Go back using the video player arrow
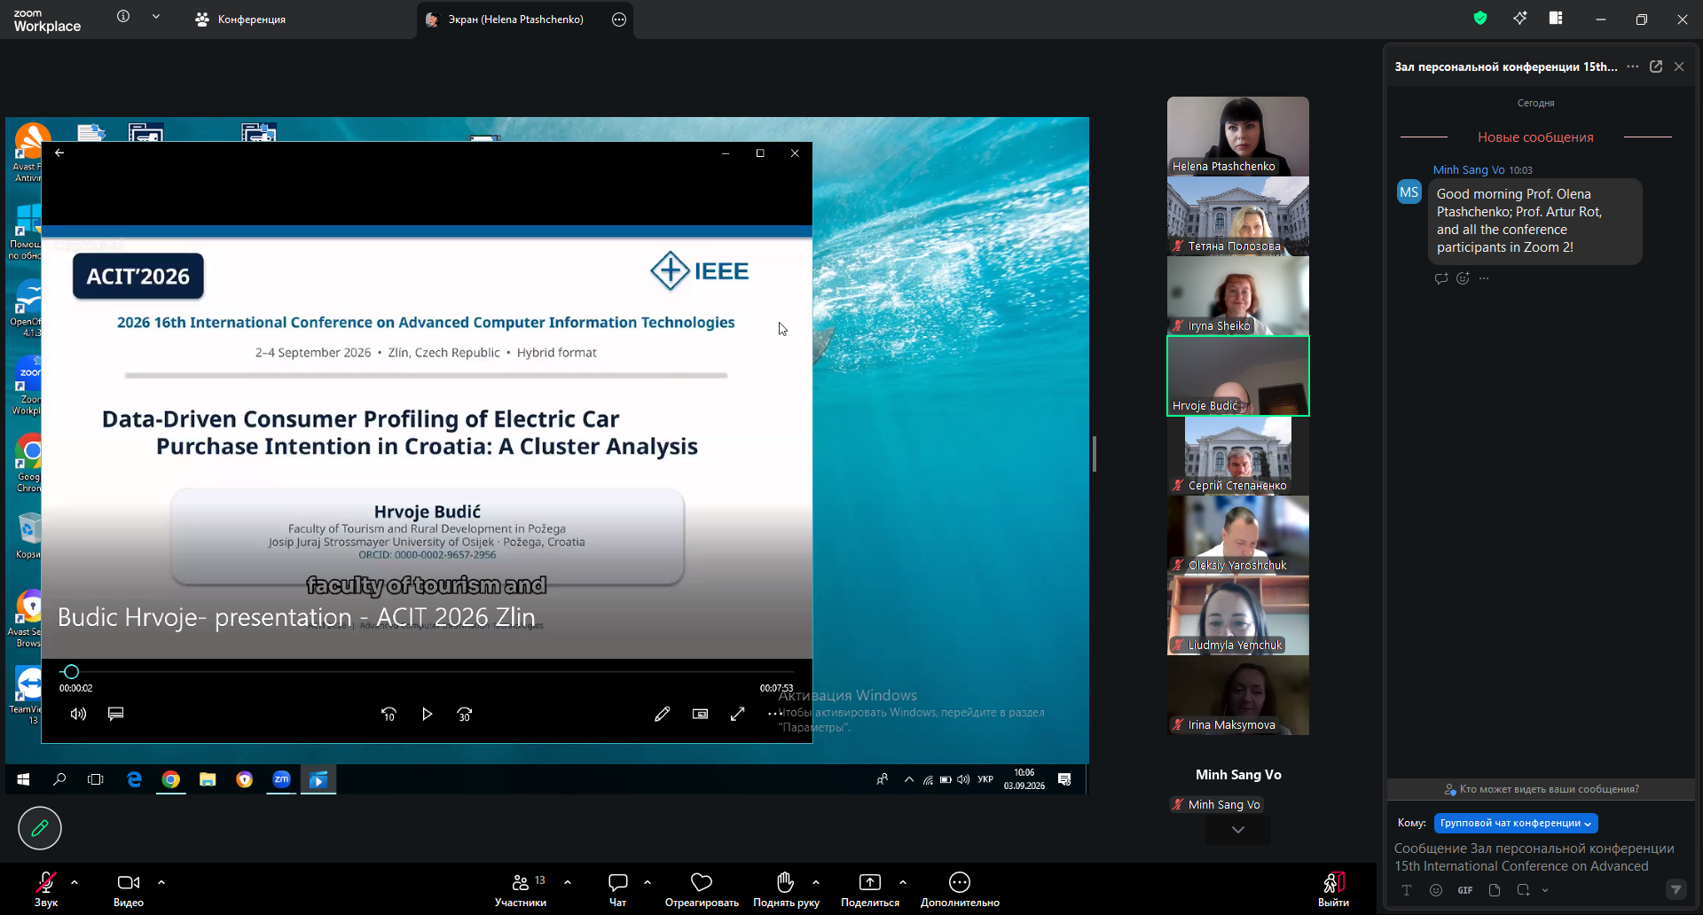1703x915 pixels. point(59,152)
